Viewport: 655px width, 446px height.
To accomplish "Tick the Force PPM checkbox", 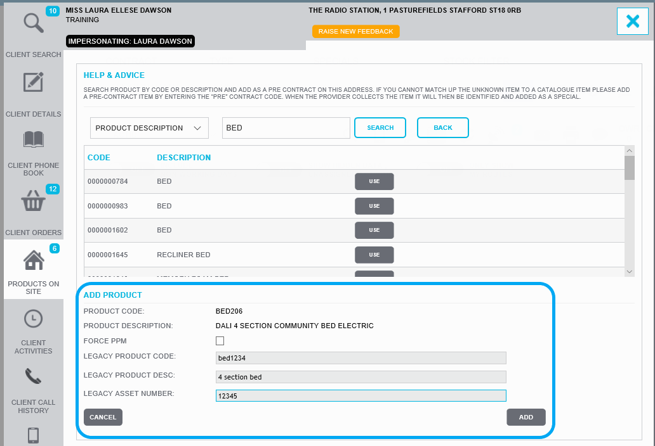I will (220, 341).
